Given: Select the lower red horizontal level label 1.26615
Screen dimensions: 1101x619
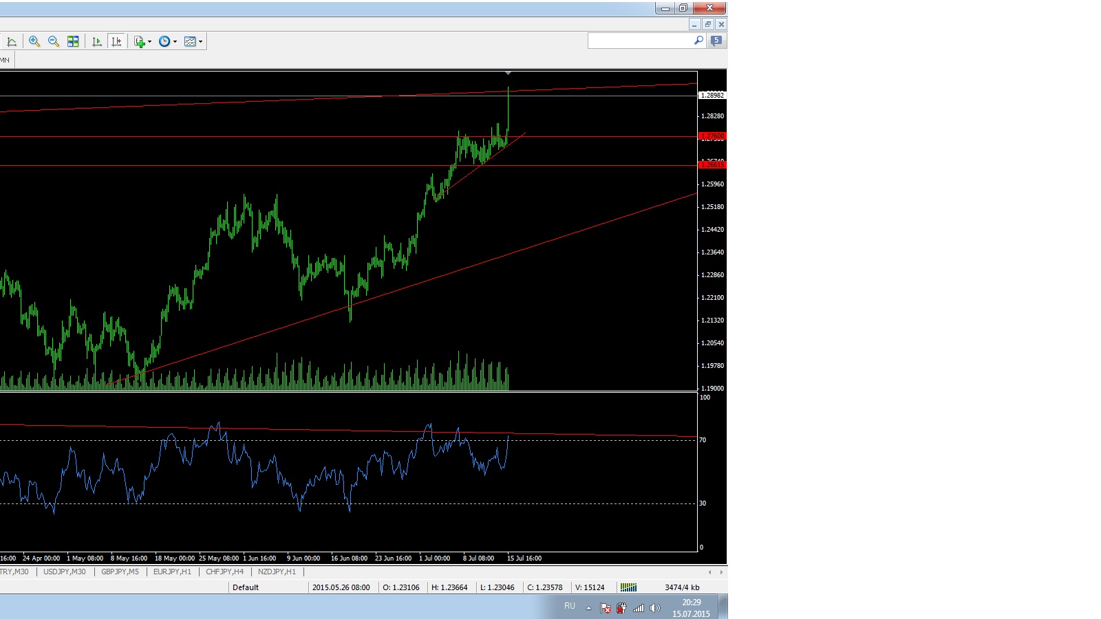Looking at the screenshot, I should click(712, 165).
